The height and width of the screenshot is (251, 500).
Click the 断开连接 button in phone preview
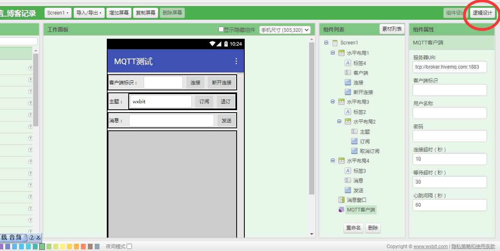[x=222, y=82]
